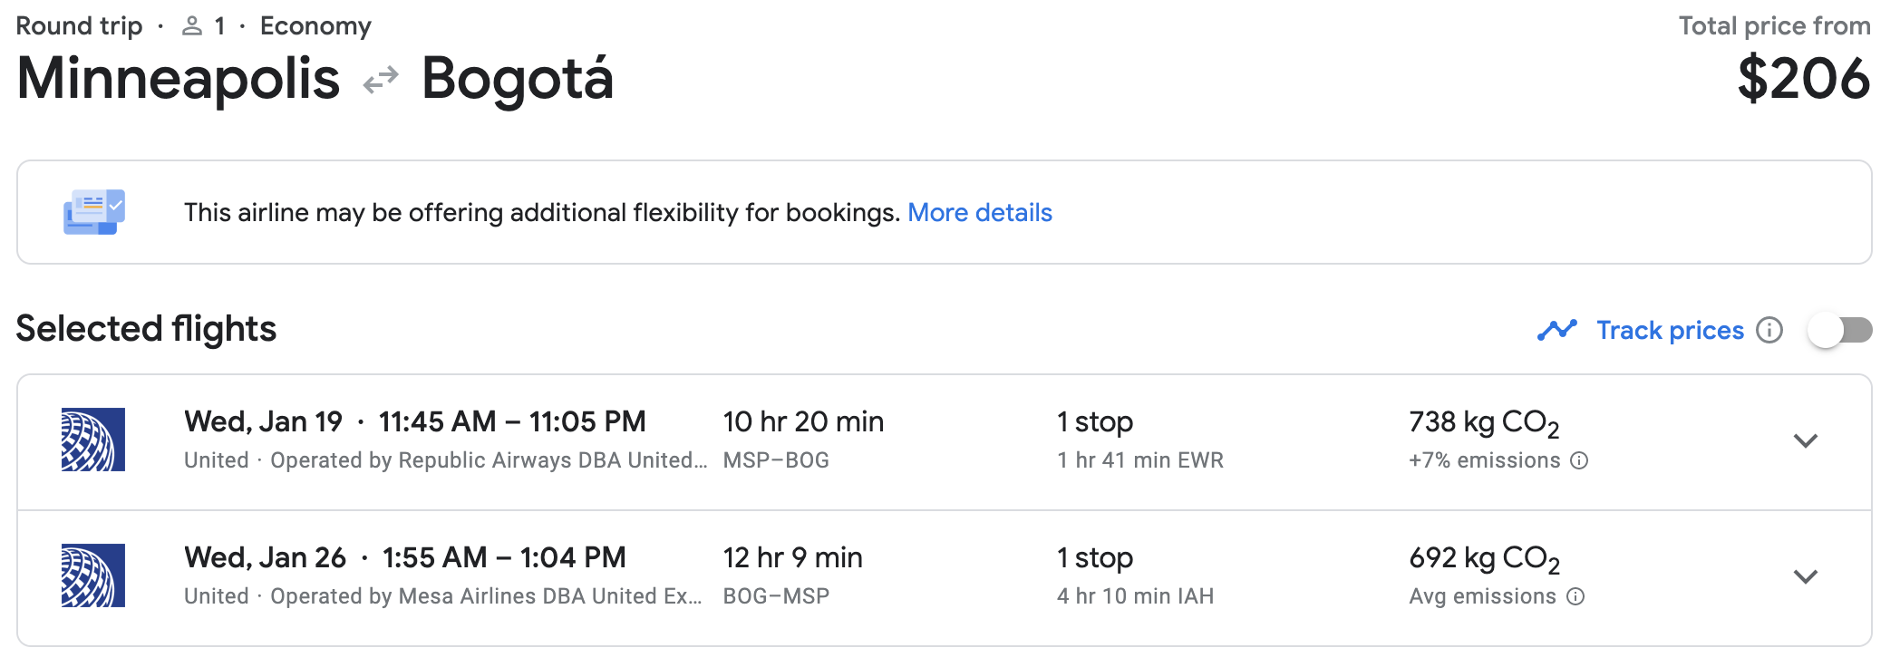Open the Round trip selector
1900x667 pixels.
[x=80, y=25]
